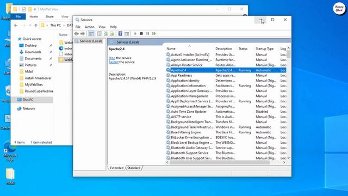The width and height of the screenshot is (348, 196).
Task: Select AllJoyn Router Service row
Action: click(x=226, y=65)
